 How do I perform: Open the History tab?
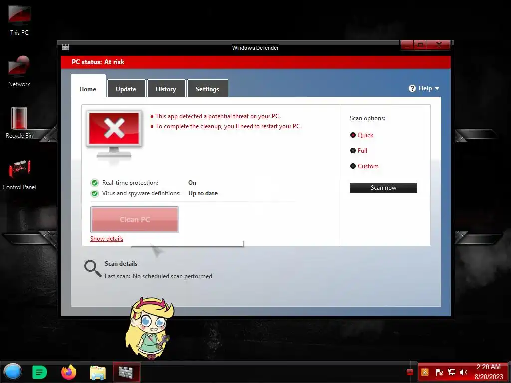pos(166,89)
